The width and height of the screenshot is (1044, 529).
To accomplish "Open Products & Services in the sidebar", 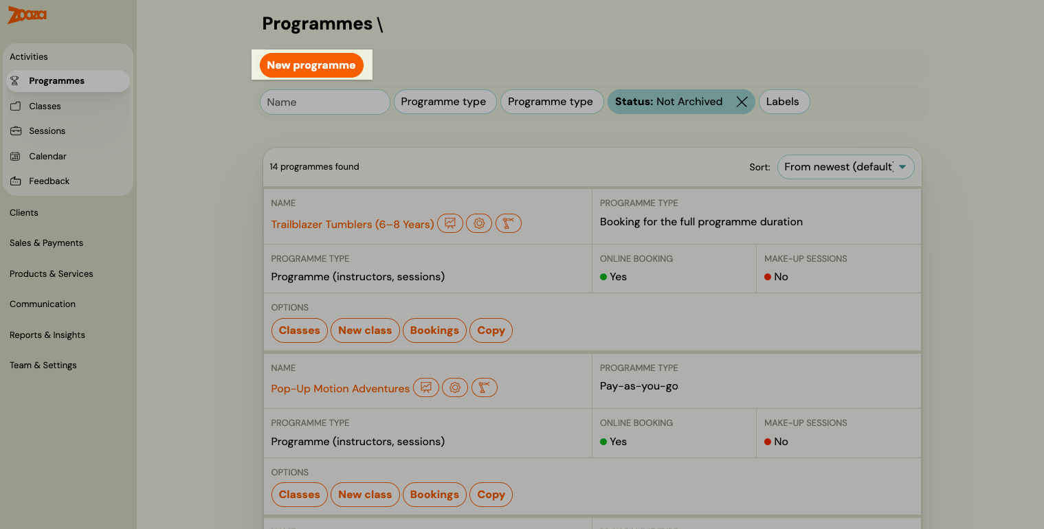I will click(x=52, y=273).
